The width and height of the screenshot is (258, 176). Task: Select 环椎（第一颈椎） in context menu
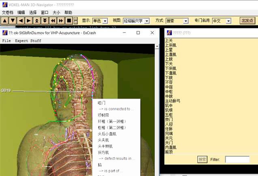pyautogui.click(x=112, y=122)
